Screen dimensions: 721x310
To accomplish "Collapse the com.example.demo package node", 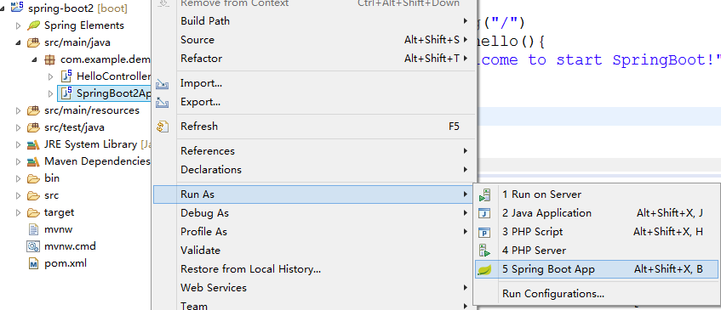I will coord(35,59).
